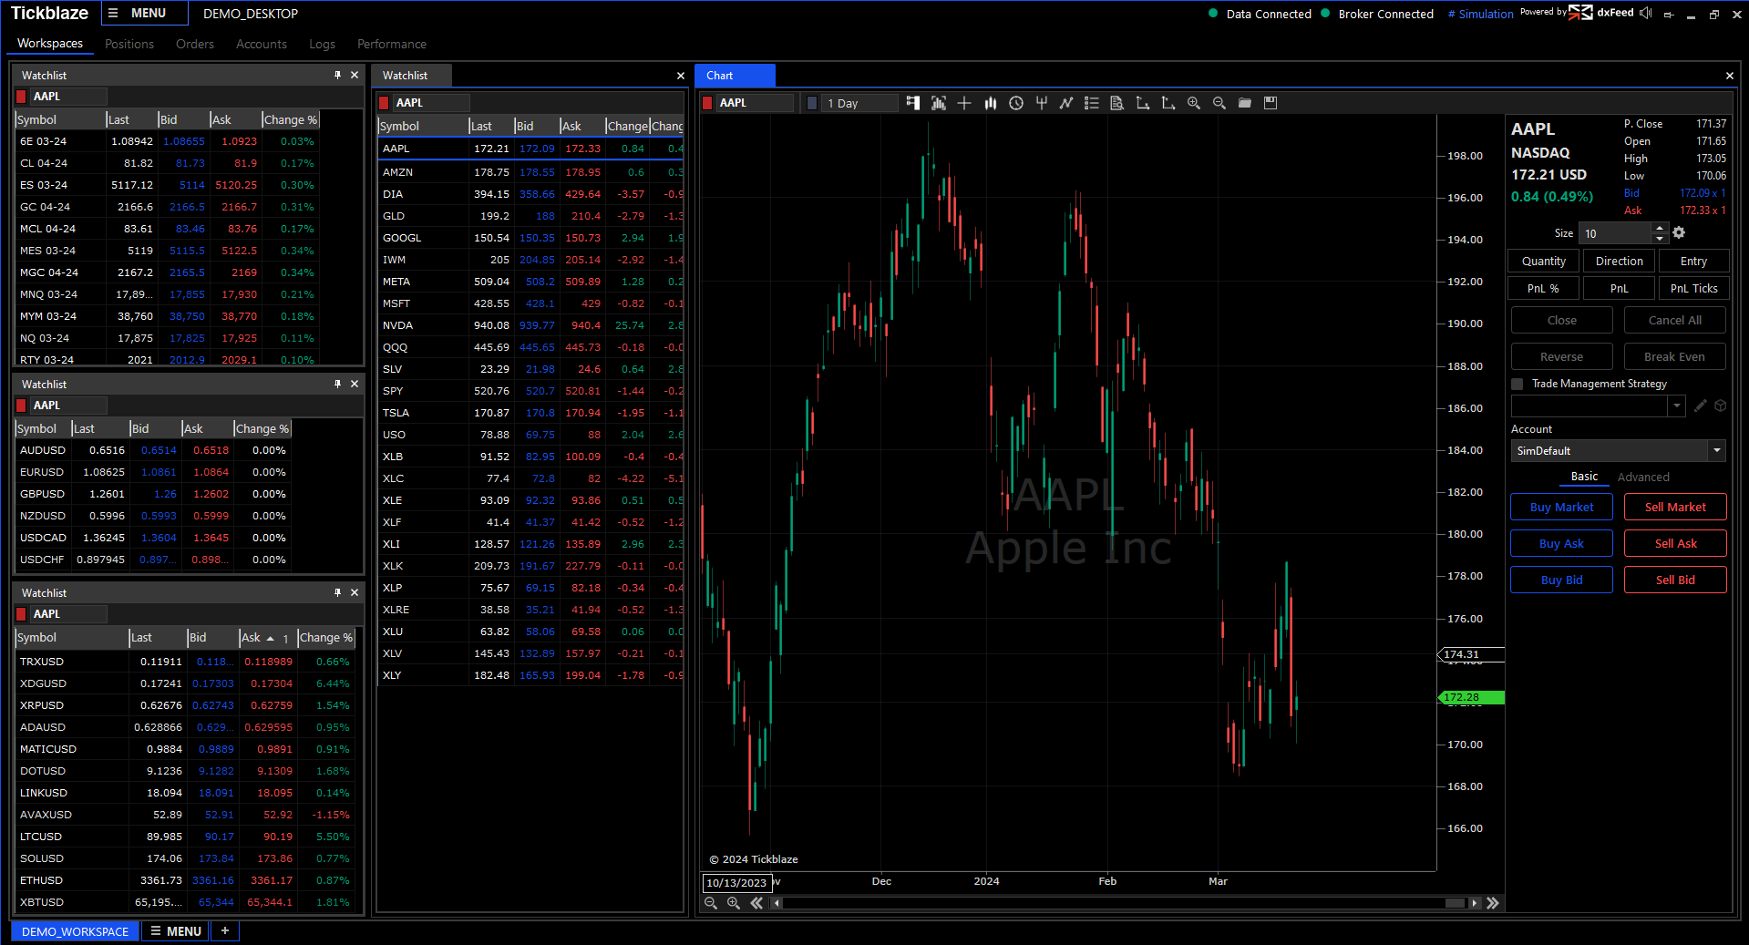Open the folder icon in chart toolbar
The image size is (1749, 945).
pyautogui.click(x=1244, y=103)
